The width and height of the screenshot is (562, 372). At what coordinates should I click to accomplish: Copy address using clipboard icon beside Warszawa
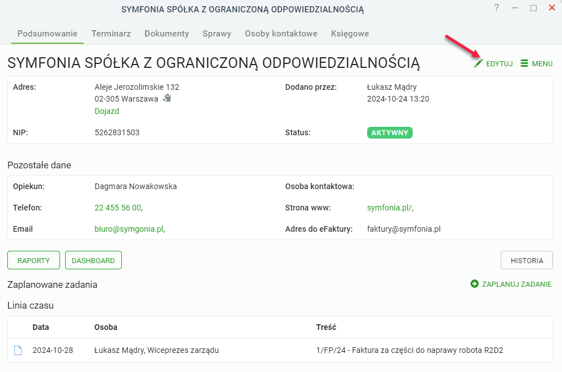click(x=167, y=98)
